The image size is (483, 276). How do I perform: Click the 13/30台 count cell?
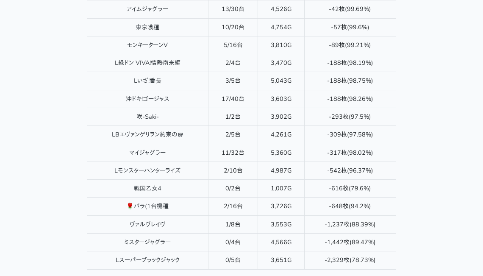tap(233, 9)
